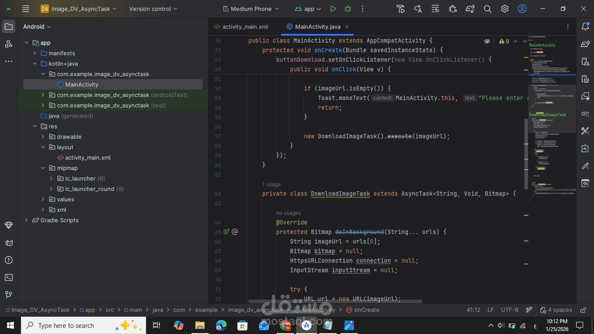Open the Android project view dropdown
This screenshot has width=594, height=334.
click(37, 27)
